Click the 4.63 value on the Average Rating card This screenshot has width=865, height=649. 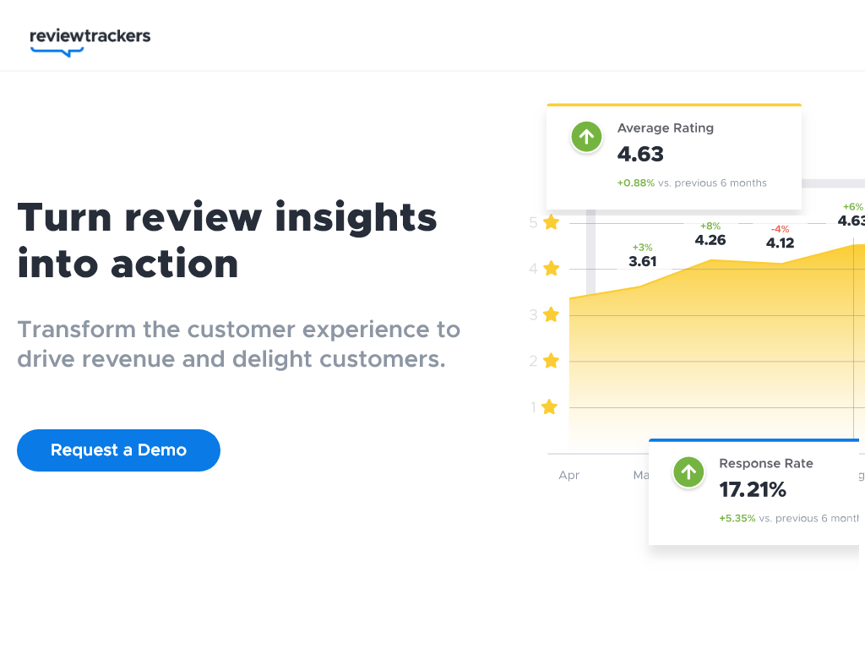pos(639,155)
